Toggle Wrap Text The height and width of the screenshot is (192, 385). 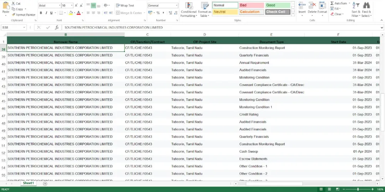pyautogui.click(x=125, y=5)
